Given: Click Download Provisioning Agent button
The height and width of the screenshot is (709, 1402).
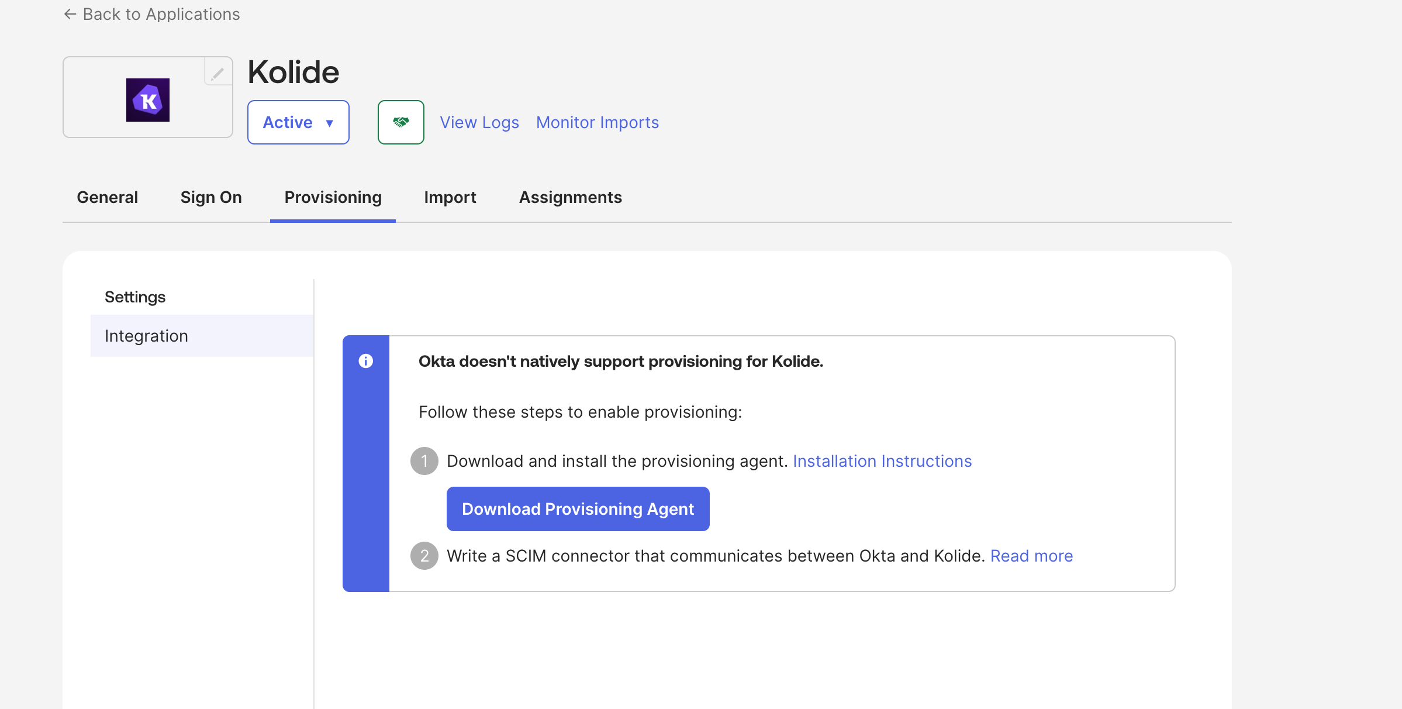Looking at the screenshot, I should 578,509.
